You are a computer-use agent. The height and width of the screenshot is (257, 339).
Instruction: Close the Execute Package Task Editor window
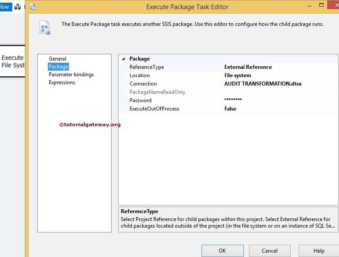[334, 5]
